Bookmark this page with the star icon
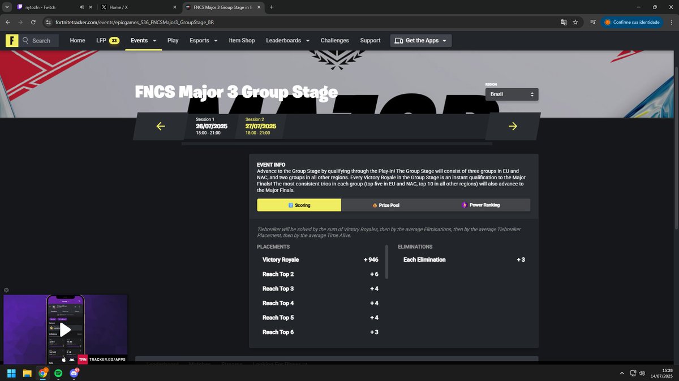This screenshot has height=381, width=679. pyautogui.click(x=575, y=22)
